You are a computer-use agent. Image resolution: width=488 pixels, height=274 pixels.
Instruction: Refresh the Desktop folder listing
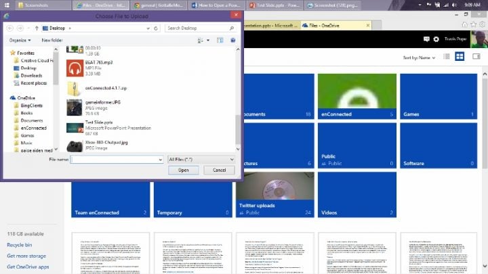pyautogui.click(x=156, y=28)
